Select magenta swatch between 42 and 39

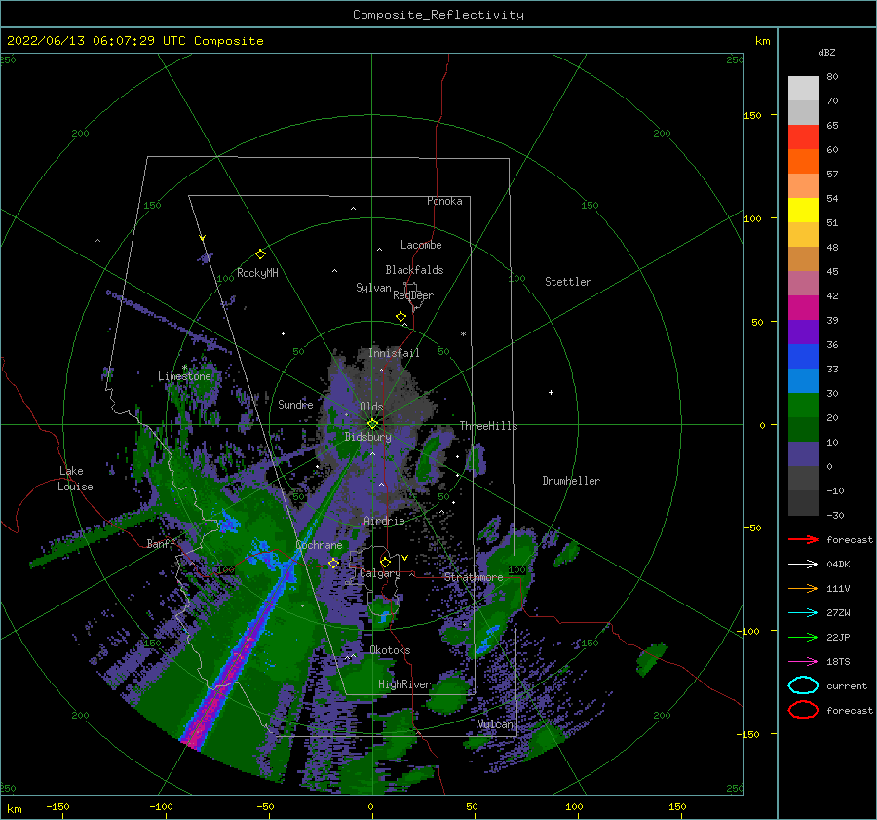tap(803, 308)
